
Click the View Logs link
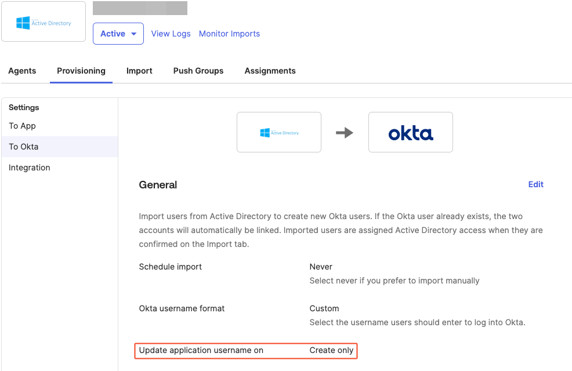171,34
